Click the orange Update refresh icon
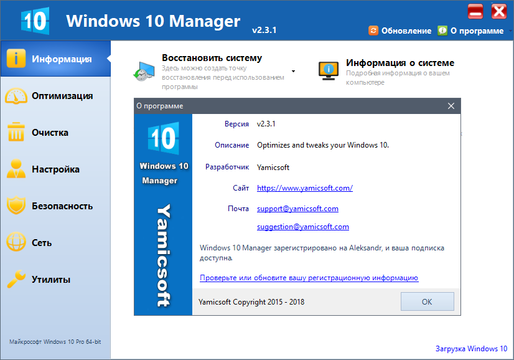This screenshot has height=360, width=514. click(373, 31)
